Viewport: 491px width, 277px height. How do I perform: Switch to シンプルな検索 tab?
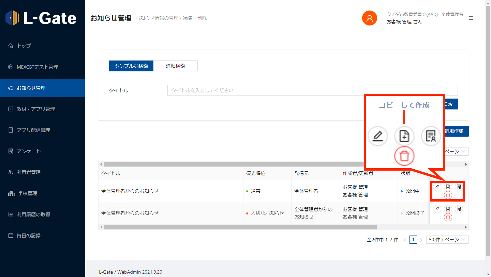tap(131, 66)
